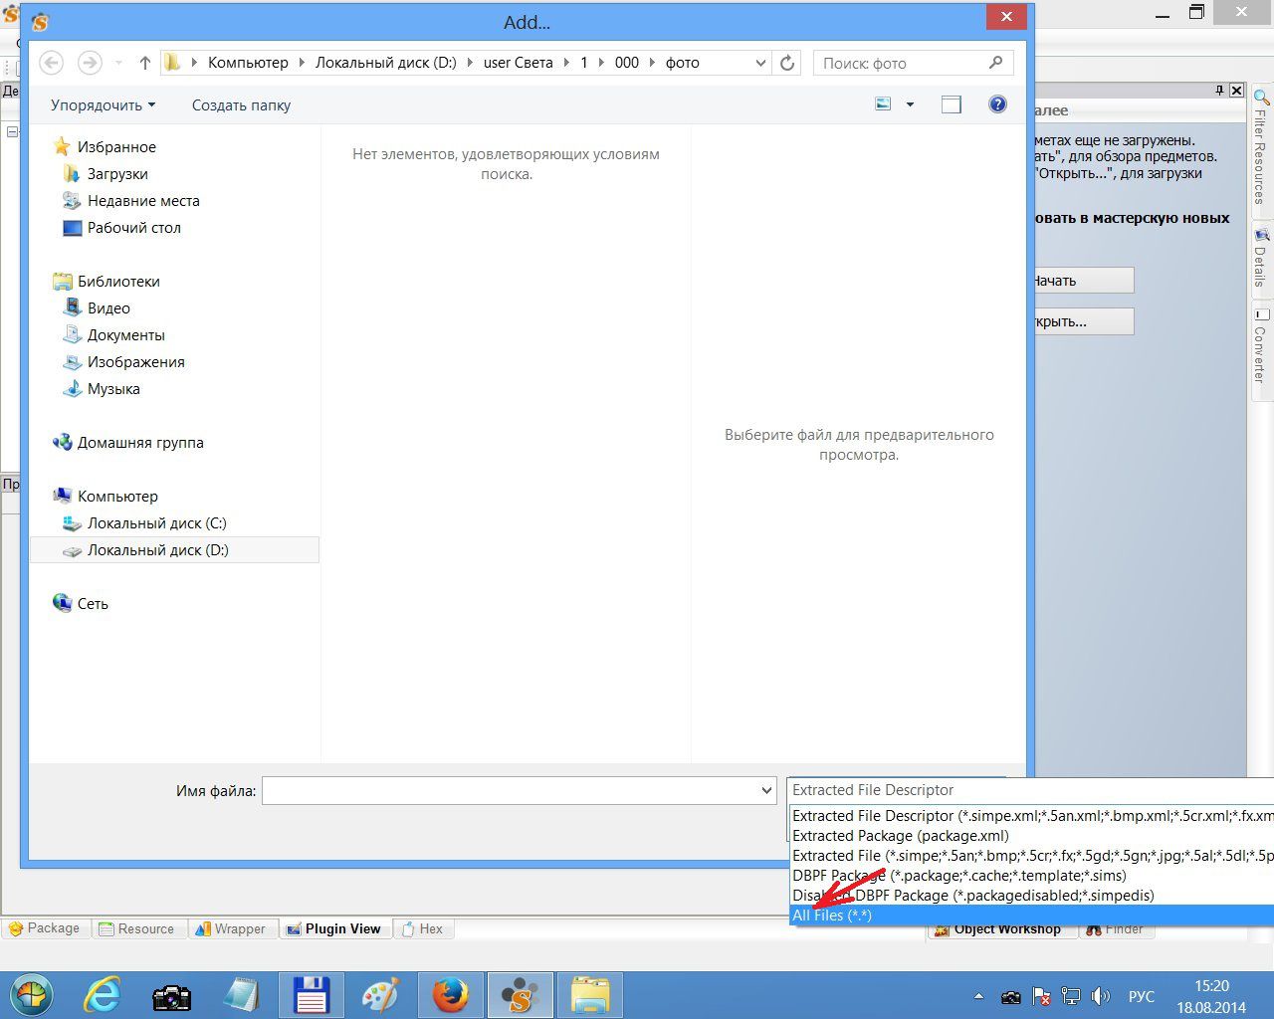The image size is (1274, 1019).
Task: Select All Files (*.*) filter option
Action: 832,916
